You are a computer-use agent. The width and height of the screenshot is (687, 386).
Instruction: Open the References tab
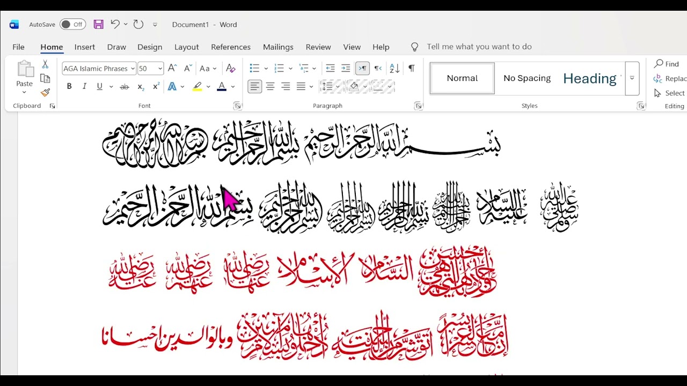click(x=231, y=47)
